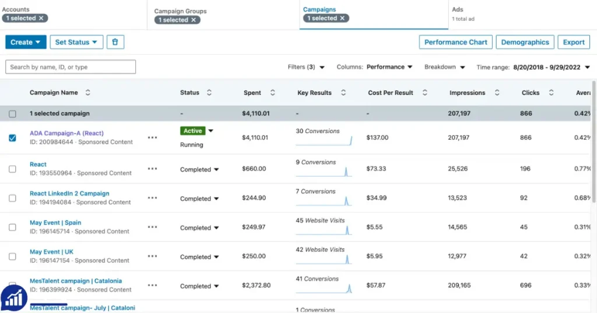Open the Performance Chart
The image size is (597, 313).
[x=456, y=42]
